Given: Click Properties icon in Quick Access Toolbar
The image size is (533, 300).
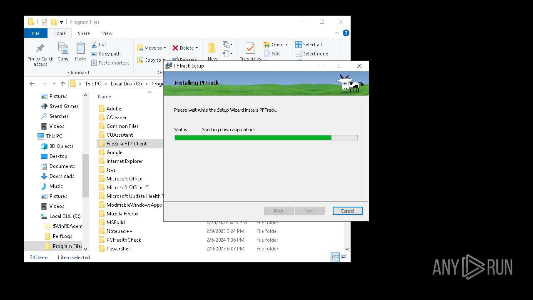Looking at the screenshot, I should point(45,22).
